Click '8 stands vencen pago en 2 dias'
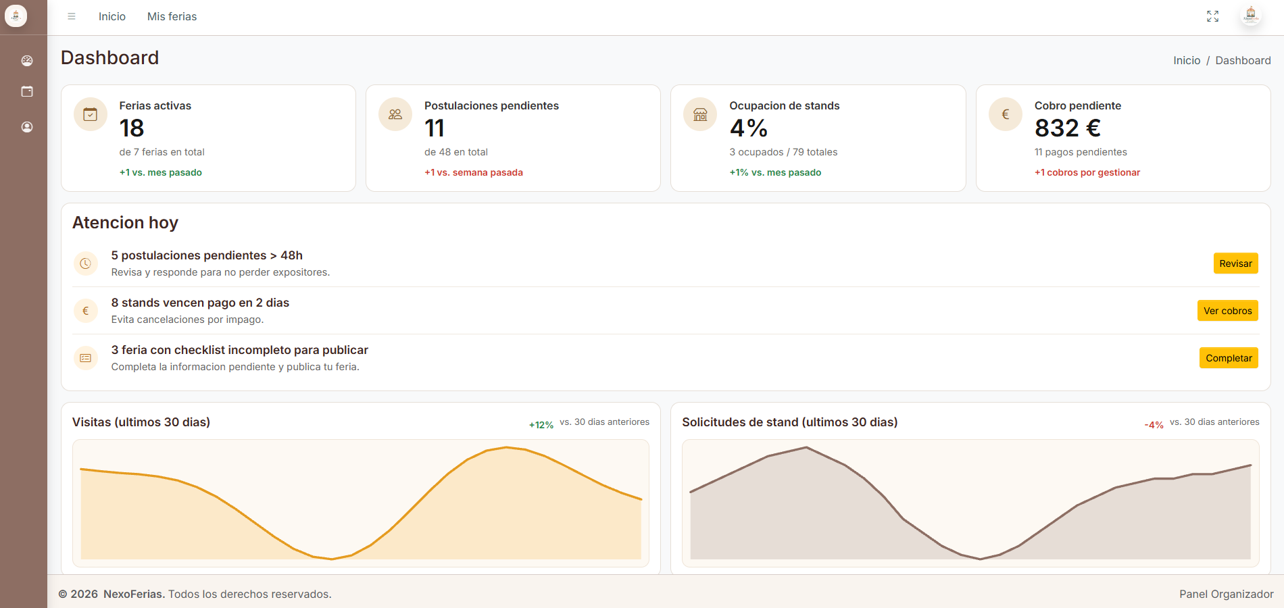 coord(200,303)
